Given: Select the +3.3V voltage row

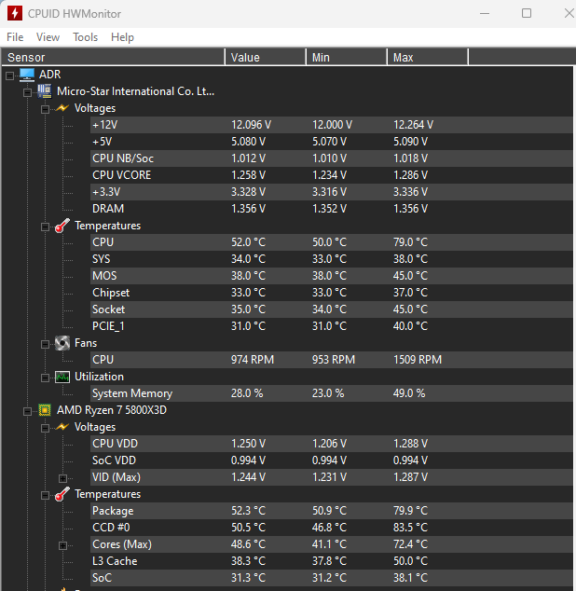Looking at the screenshot, I should click(332, 192).
